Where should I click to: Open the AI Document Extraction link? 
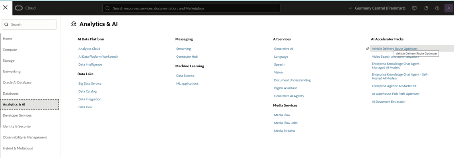click(x=389, y=101)
